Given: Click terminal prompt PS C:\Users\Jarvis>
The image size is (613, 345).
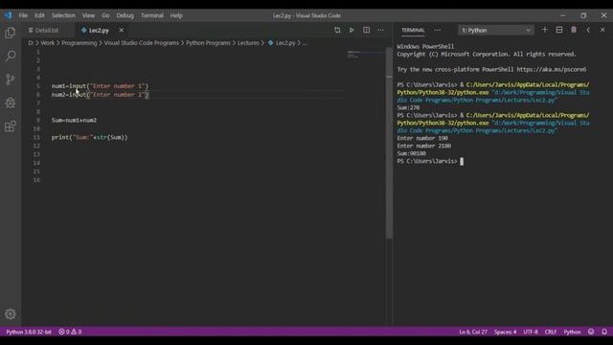Looking at the screenshot, I should point(427,161).
